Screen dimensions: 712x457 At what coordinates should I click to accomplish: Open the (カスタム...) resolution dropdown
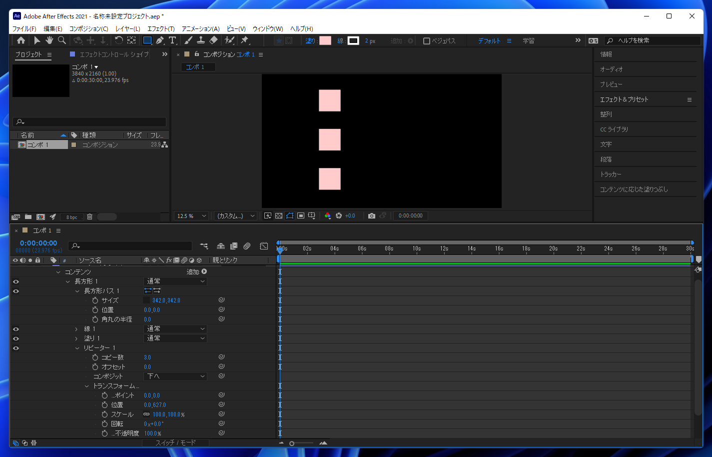point(235,216)
